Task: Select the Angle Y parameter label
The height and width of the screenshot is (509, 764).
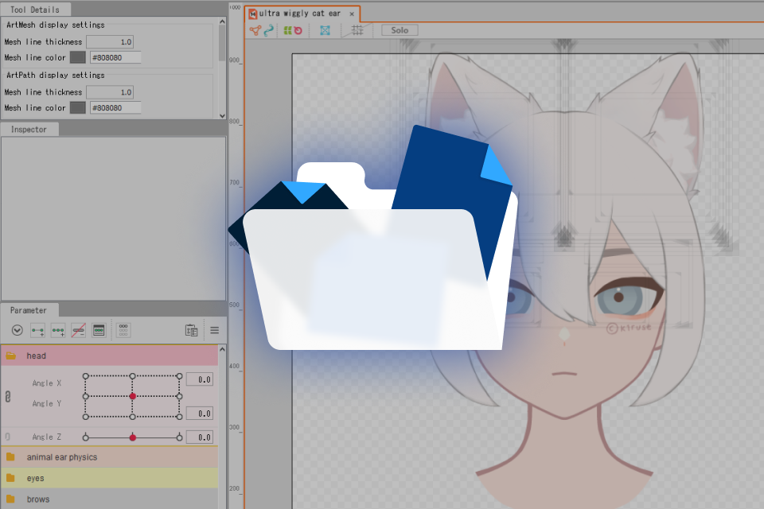Action: pyautogui.click(x=47, y=404)
